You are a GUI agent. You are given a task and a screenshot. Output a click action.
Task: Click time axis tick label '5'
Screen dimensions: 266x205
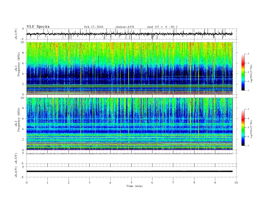pos(131,183)
